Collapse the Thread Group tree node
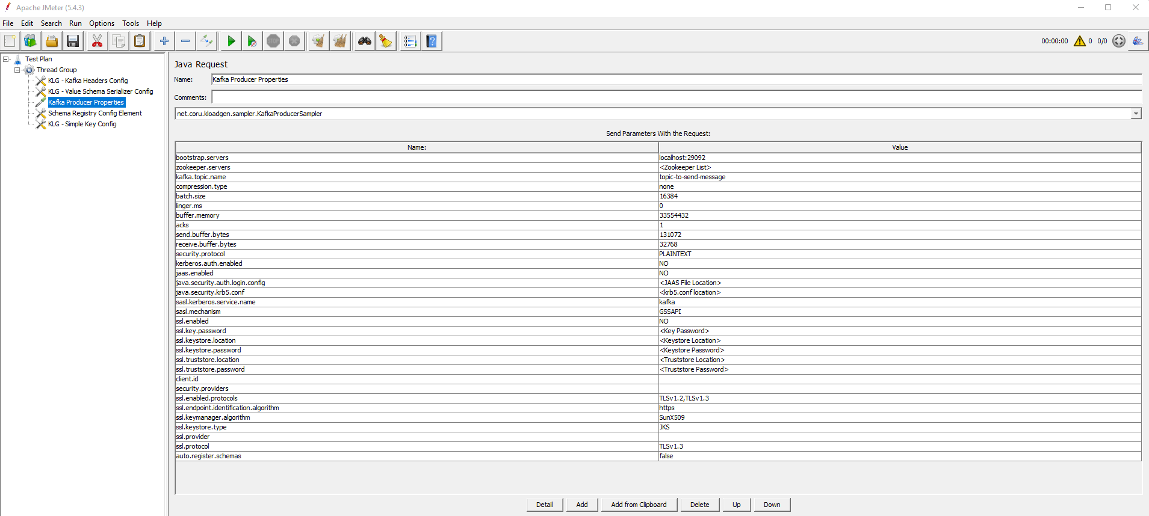 click(17, 70)
